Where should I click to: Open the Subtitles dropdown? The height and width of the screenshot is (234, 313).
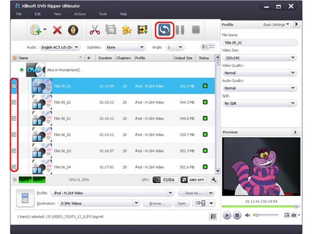126,47
